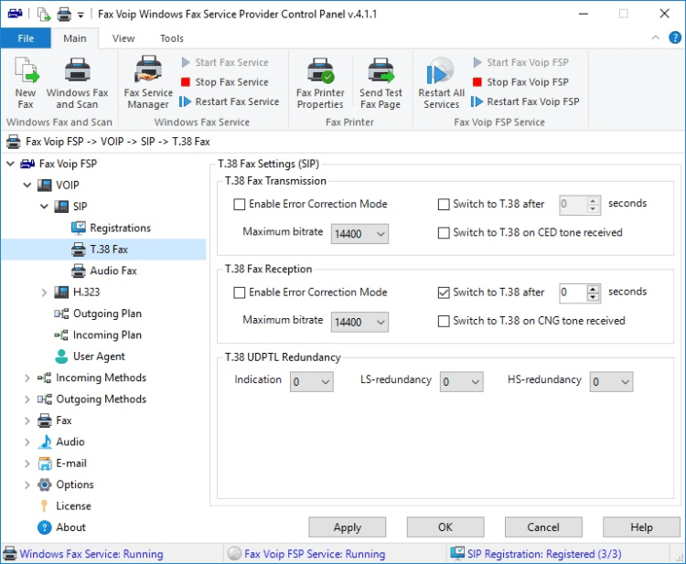Collapse the VOIP tree node
The height and width of the screenshot is (564, 686).
27,186
